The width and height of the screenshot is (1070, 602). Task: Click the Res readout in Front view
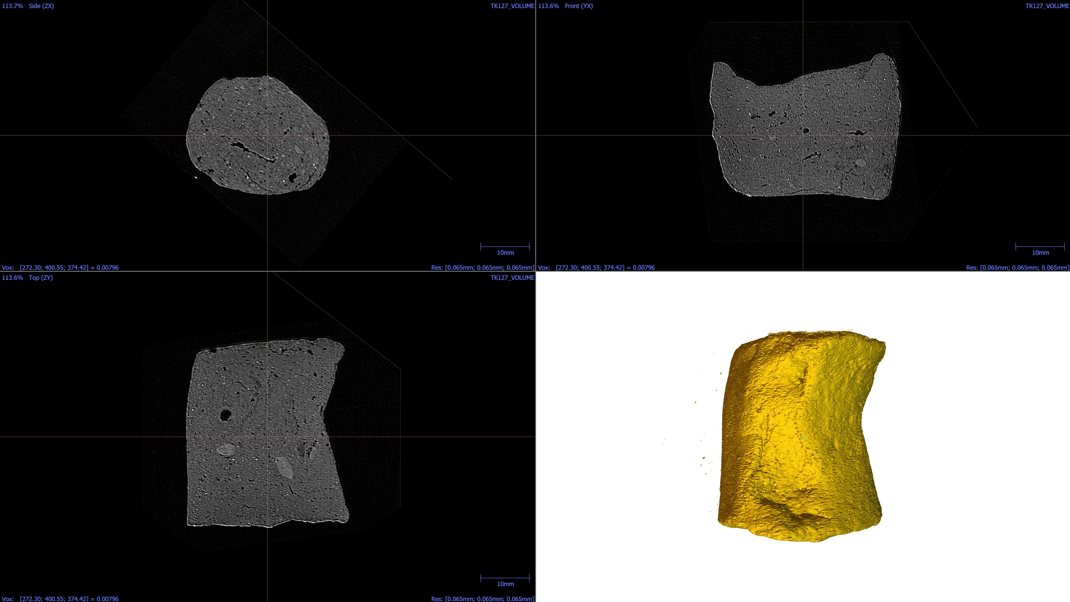click(1018, 268)
